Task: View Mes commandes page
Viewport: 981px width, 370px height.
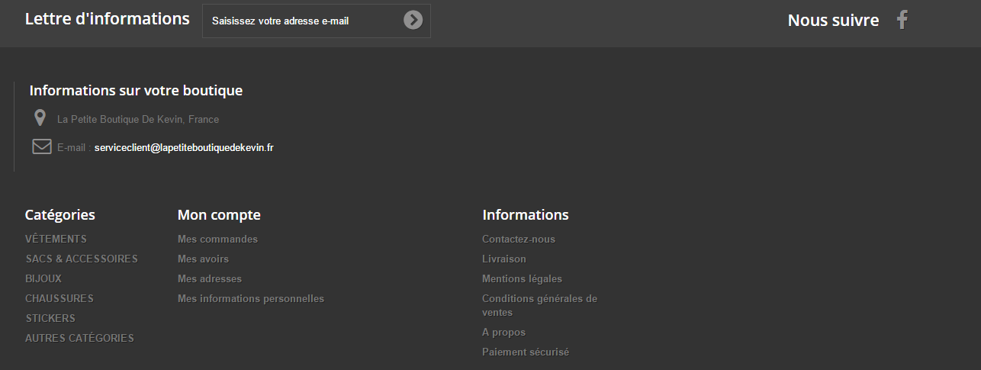Action: [217, 239]
